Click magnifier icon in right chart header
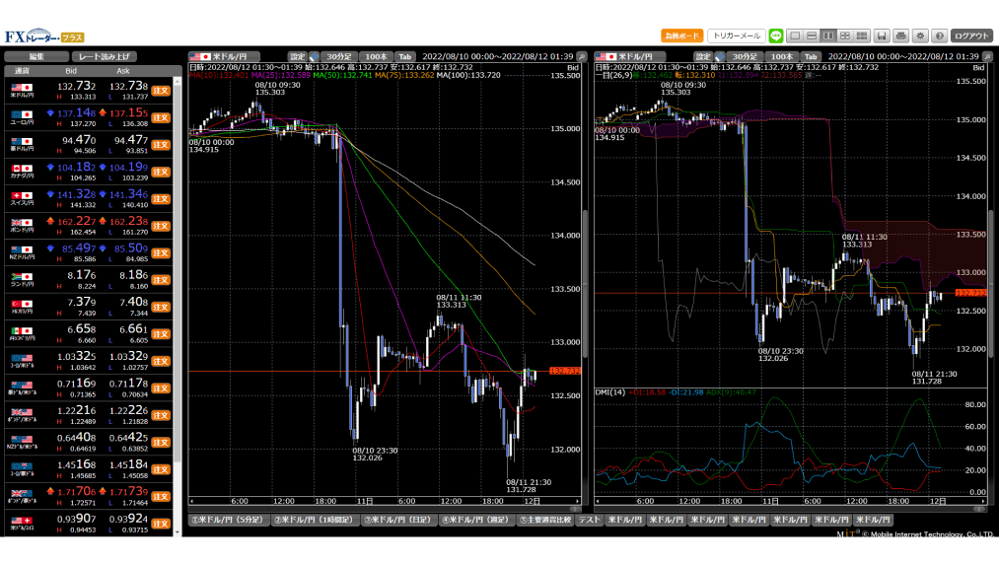 tap(987, 57)
